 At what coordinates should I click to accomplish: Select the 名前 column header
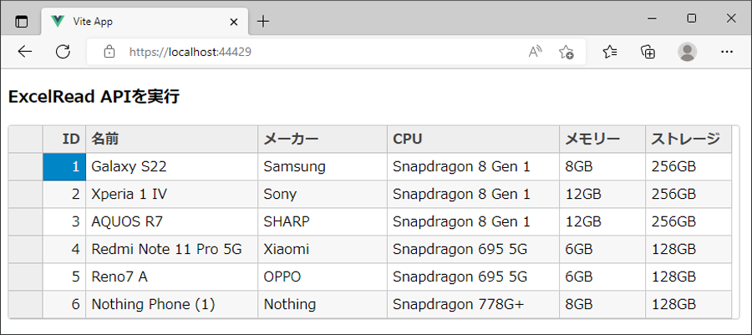click(171, 140)
